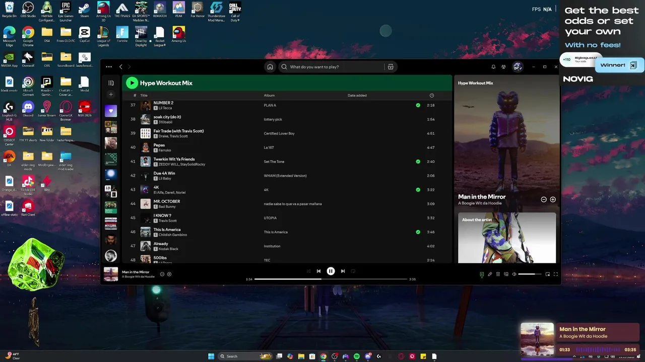Image resolution: width=645 pixels, height=362 pixels.
Task: Open Bad Bunny artist link
Action: point(167,207)
